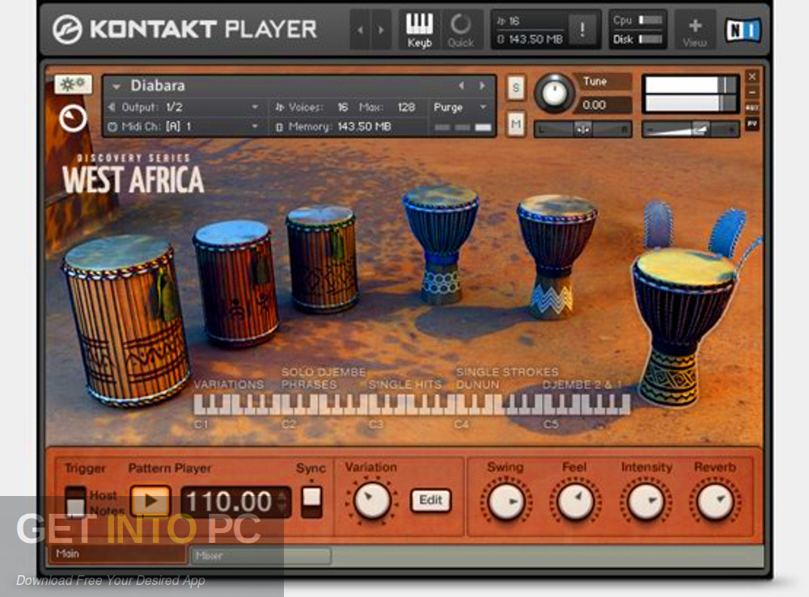809x597 pixels.
Task: Click the round knob below the wrench
Action: [x=73, y=119]
